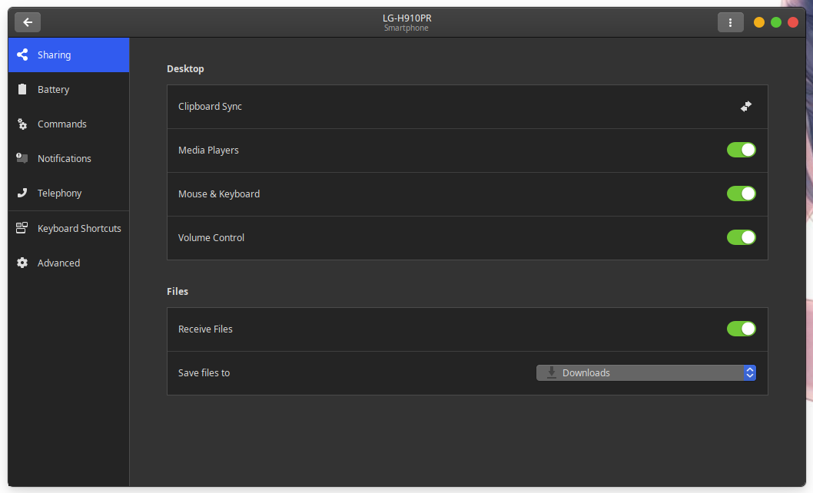813x493 pixels.
Task: Click the Sharing share icon in sidebar
Action: (22, 55)
